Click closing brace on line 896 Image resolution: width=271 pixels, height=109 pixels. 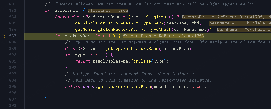[56, 93]
